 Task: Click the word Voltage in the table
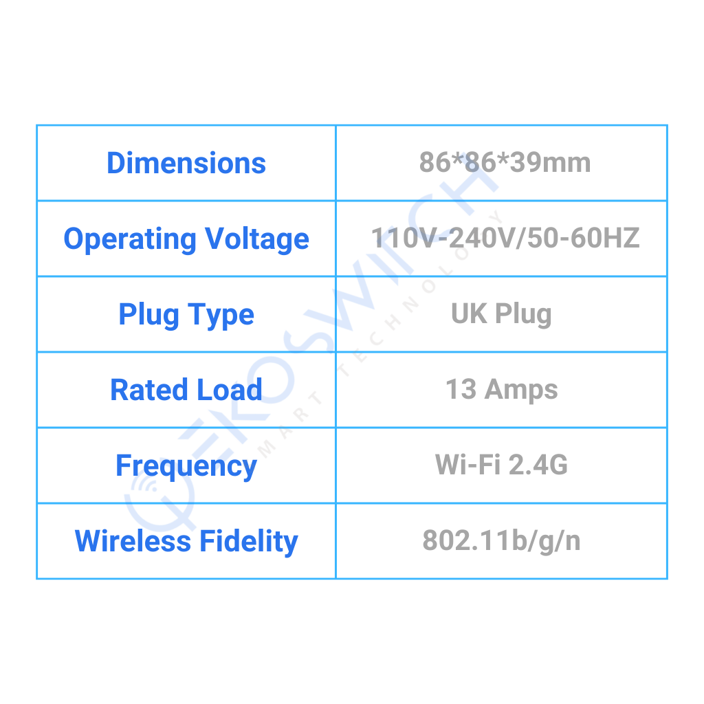[257, 239]
